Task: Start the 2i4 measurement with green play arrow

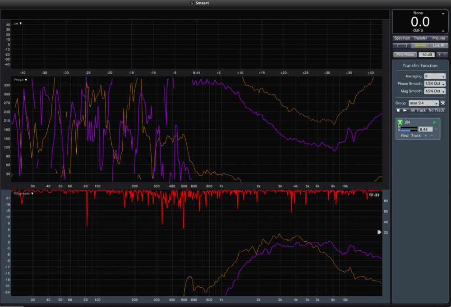Action: [435, 122]
